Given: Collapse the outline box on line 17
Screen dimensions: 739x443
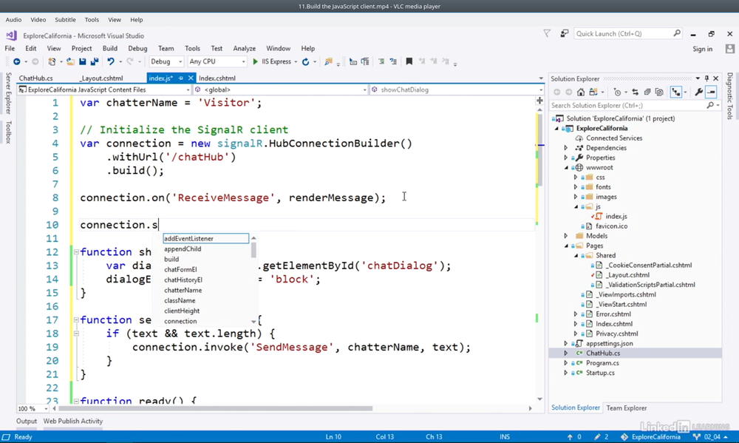Looking at the screenshot, I should point(76,320).
